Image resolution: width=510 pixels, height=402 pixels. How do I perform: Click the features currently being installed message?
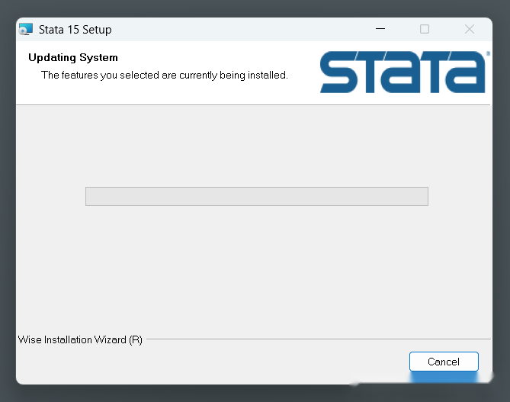pyautogui.click(x=165, y=76)
